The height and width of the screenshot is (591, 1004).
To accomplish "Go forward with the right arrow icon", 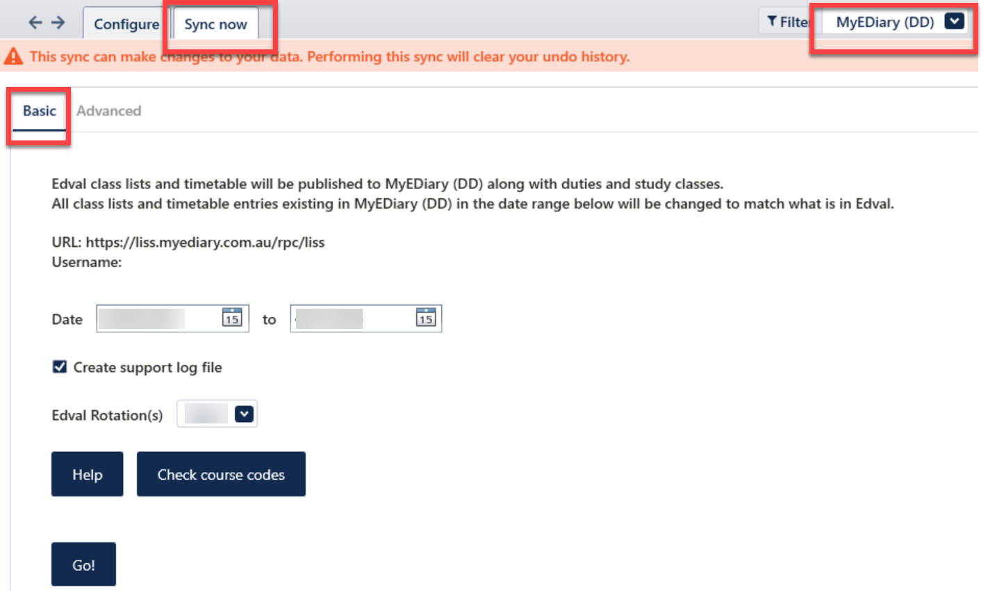I will point(58,22).
